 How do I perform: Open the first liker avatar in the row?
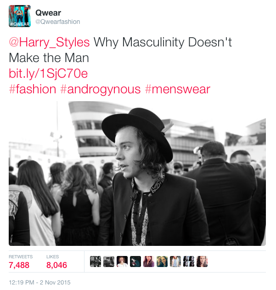[96, 262]
